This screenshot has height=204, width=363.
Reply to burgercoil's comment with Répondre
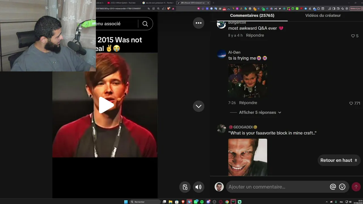tap(255, 35)
